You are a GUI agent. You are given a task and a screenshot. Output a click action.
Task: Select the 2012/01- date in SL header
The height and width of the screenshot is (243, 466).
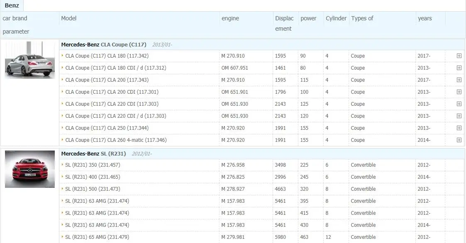(142, 153)
